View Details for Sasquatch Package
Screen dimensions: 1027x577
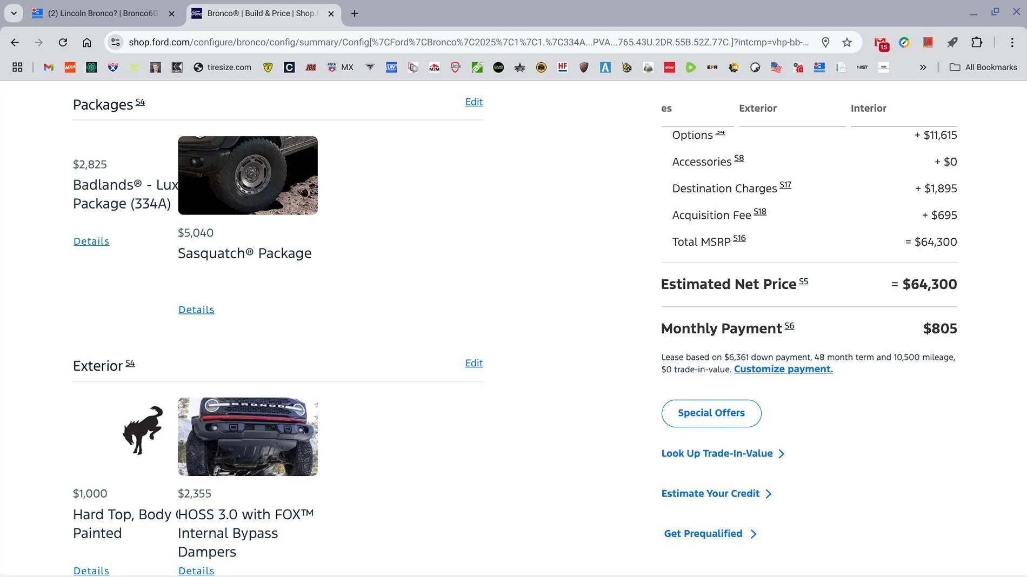(196, 310)
